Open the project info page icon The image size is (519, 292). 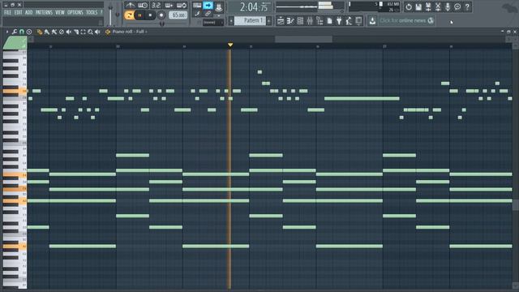click(x=329, y=21)
